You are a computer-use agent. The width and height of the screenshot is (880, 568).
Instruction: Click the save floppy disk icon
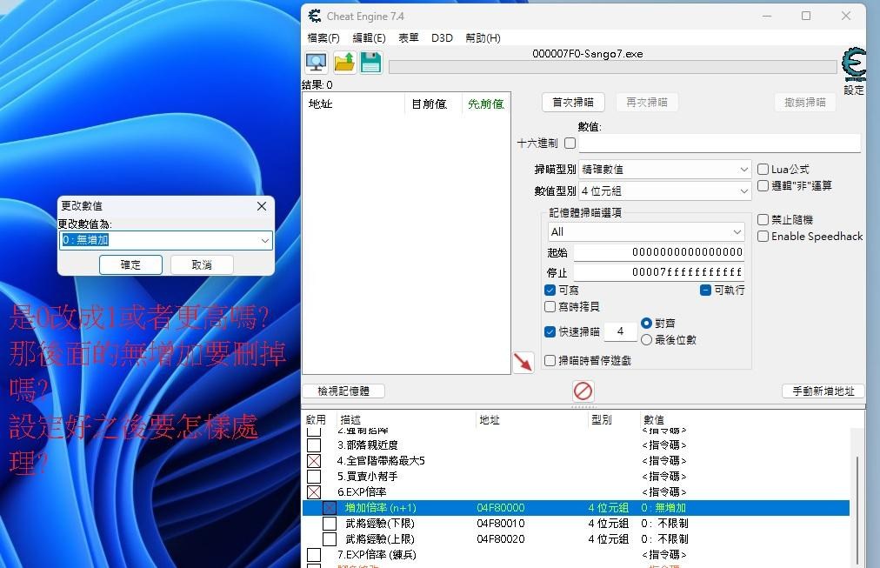pyautogui.click(x=371, y=62)
